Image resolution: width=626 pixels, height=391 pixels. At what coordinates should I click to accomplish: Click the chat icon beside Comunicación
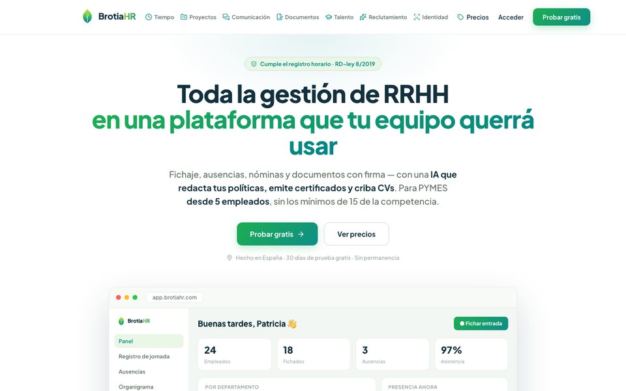(226, 17)
